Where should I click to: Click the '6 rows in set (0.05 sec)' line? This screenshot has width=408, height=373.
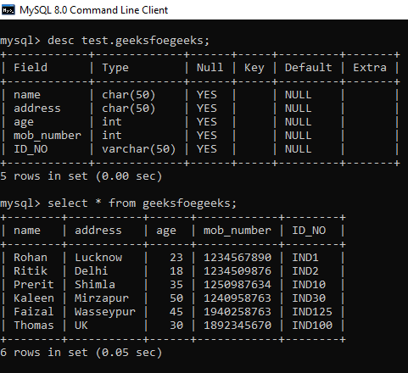click(x=81, y=353)
